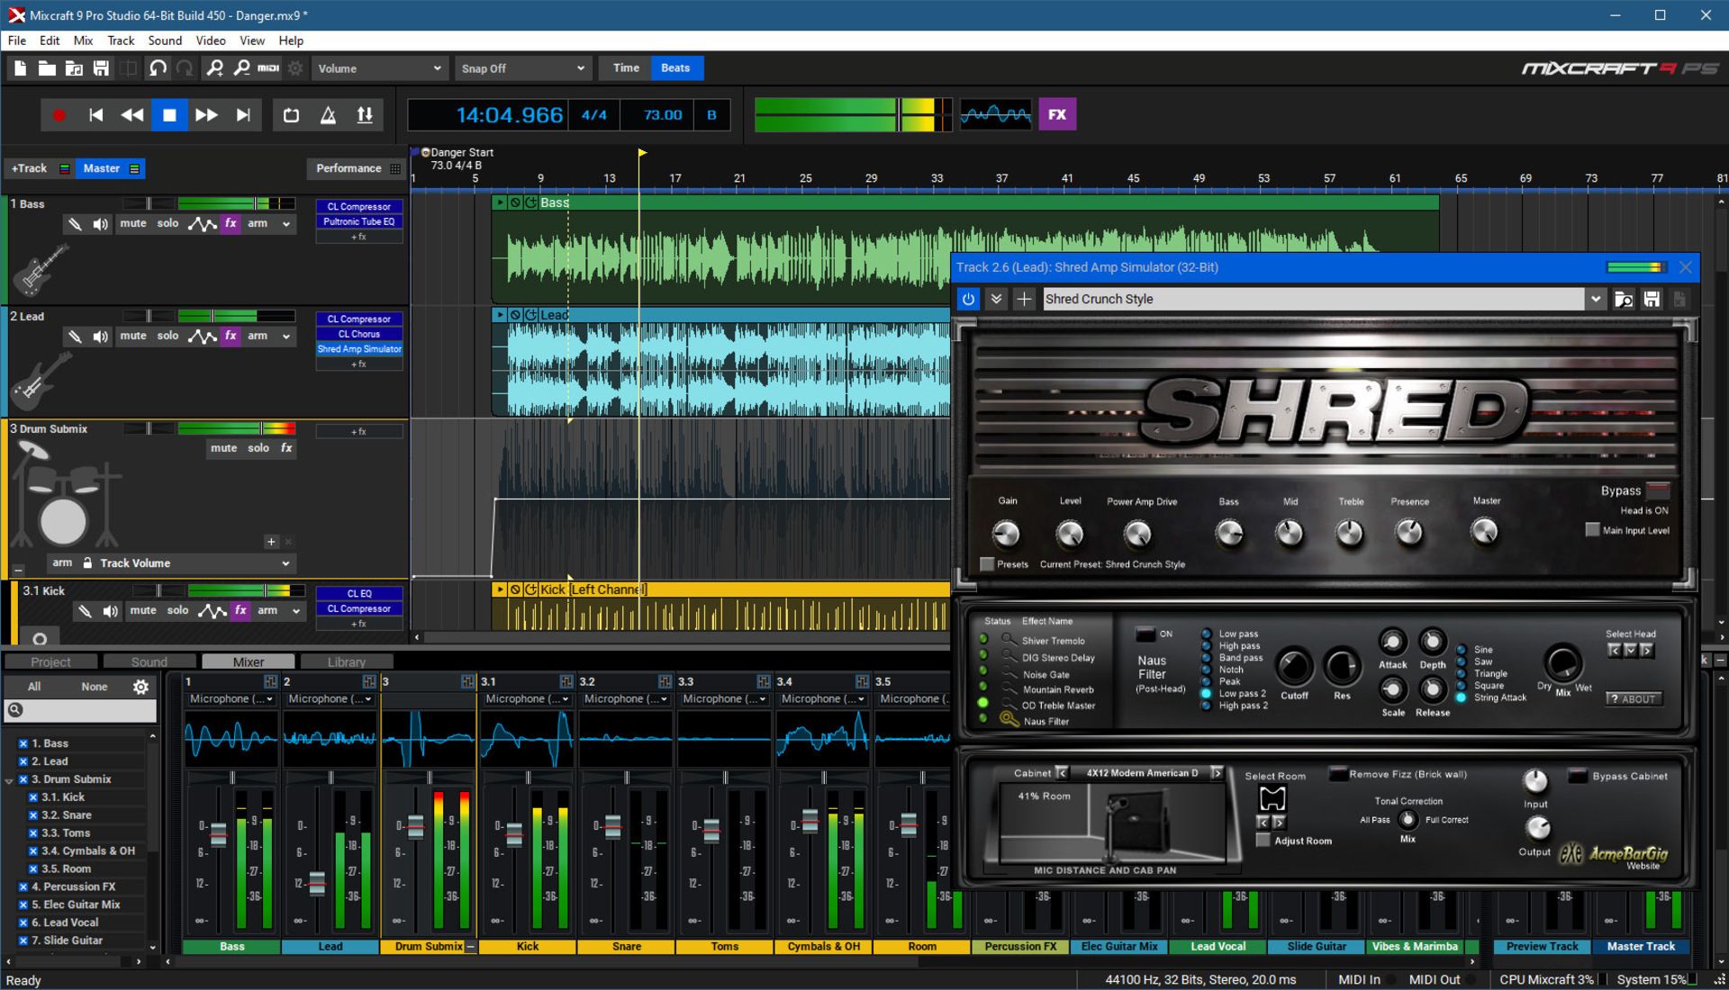Undo the last action

(158, 68)
